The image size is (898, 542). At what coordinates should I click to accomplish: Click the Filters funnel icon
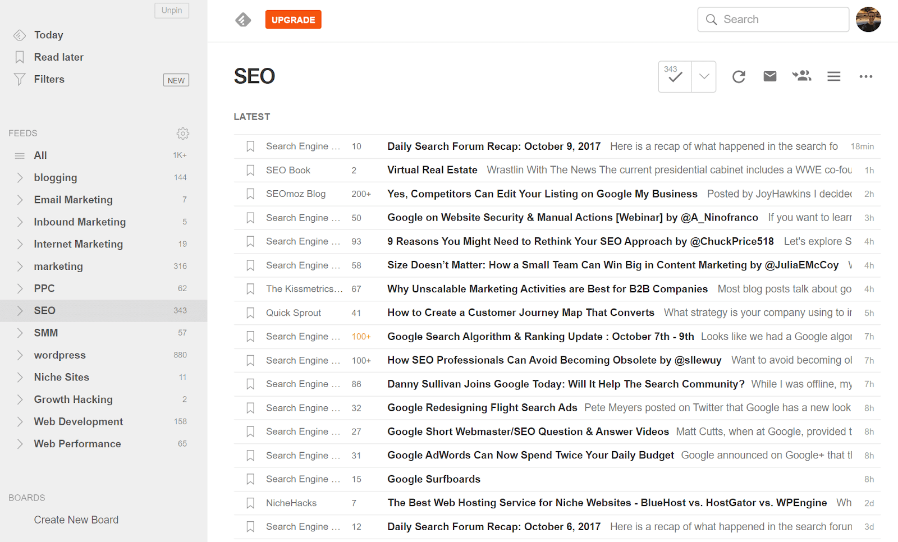[x=20, y=80]
